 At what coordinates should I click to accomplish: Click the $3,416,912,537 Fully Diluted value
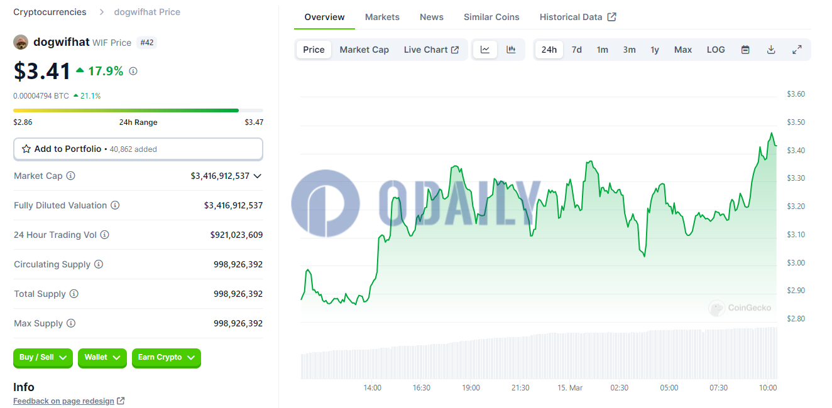(233, 205)
